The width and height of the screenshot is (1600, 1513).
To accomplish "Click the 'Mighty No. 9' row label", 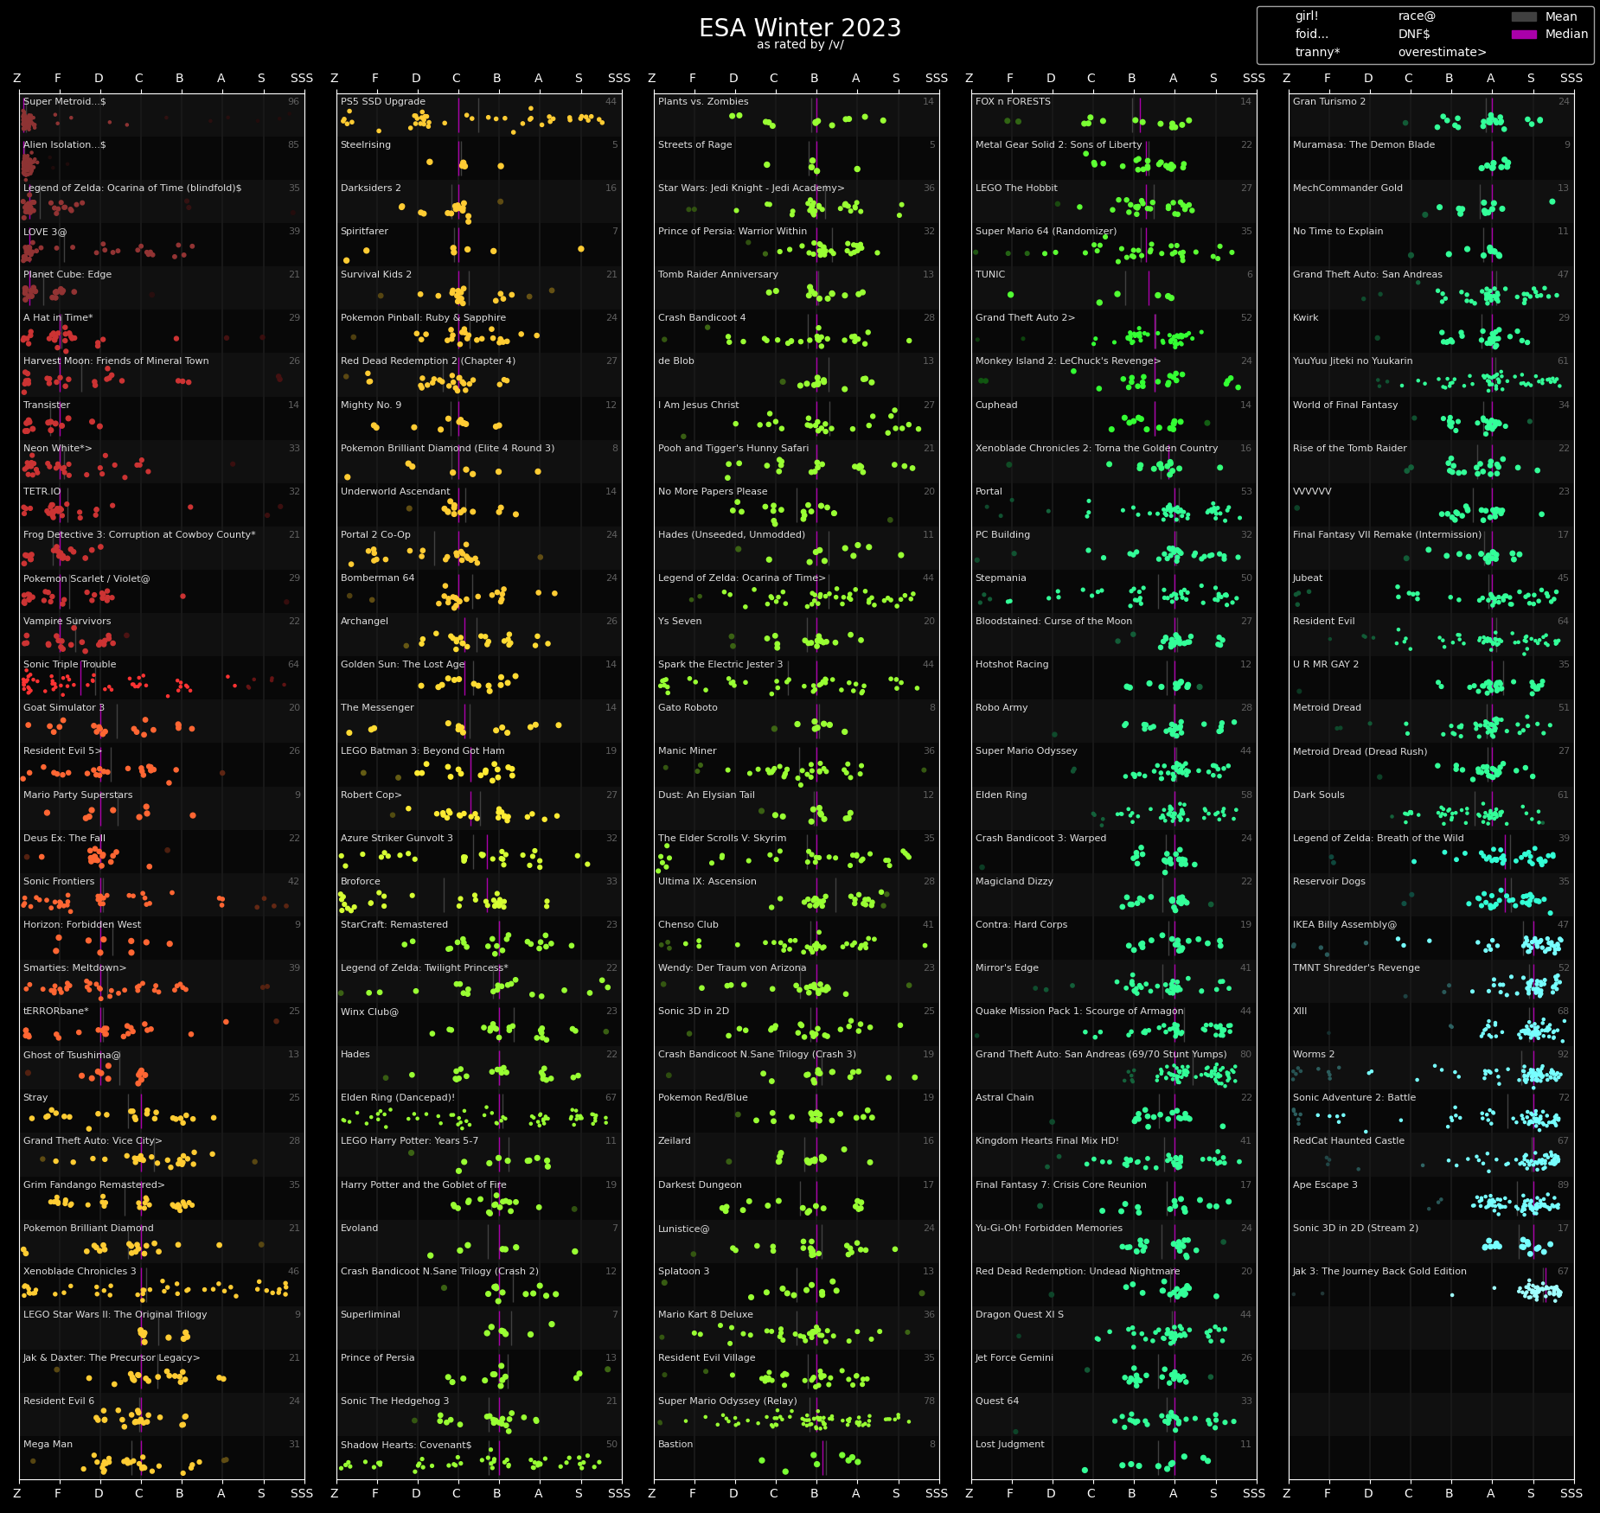I will click(371, 405).
